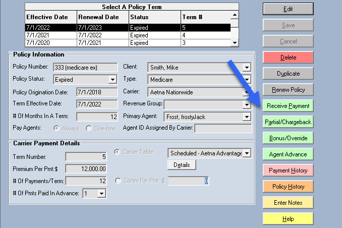Select the Always pay agents radio option

[x=56, y=129]
